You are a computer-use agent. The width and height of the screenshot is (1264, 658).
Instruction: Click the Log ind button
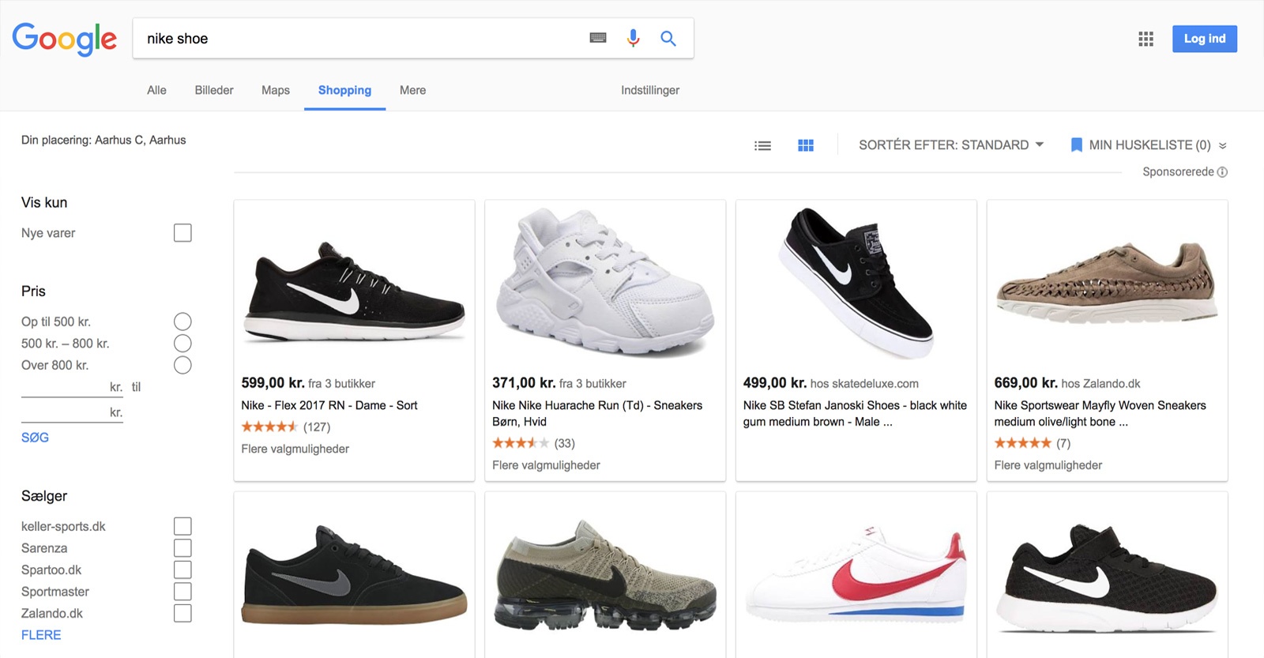(1205, 39)
